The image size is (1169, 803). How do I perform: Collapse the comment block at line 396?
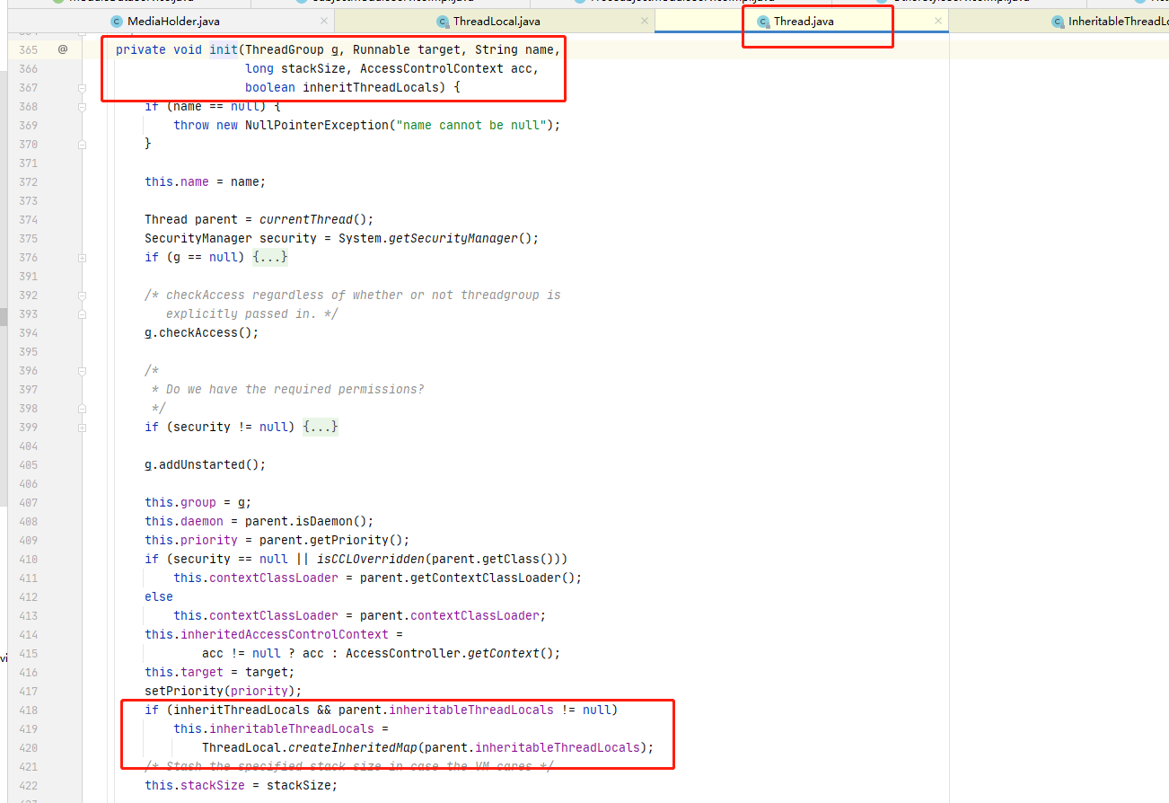point(82,370)
